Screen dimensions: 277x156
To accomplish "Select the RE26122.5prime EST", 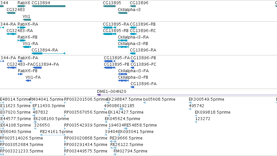I will pos(113,148).
